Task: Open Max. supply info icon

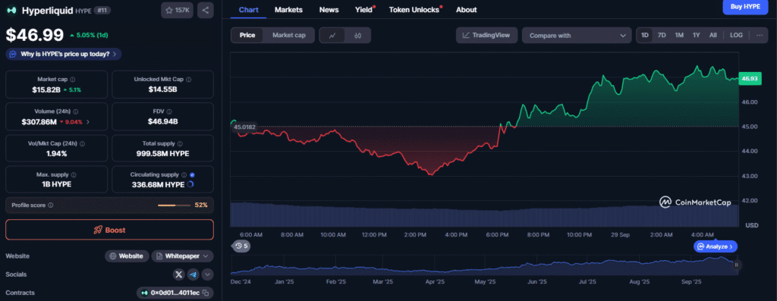Action: [74, 174]
